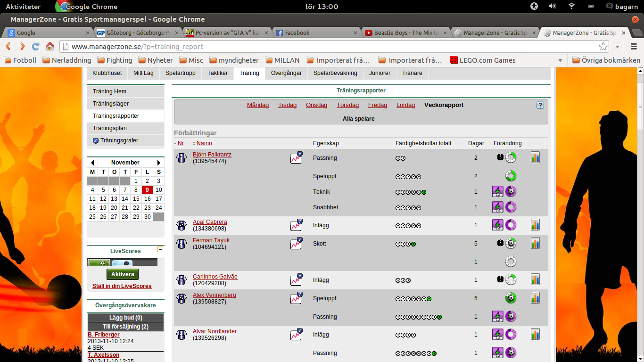This screenshot has height=362, width=644.
Task: Click Chrome reload button
Action: [36, 46]
